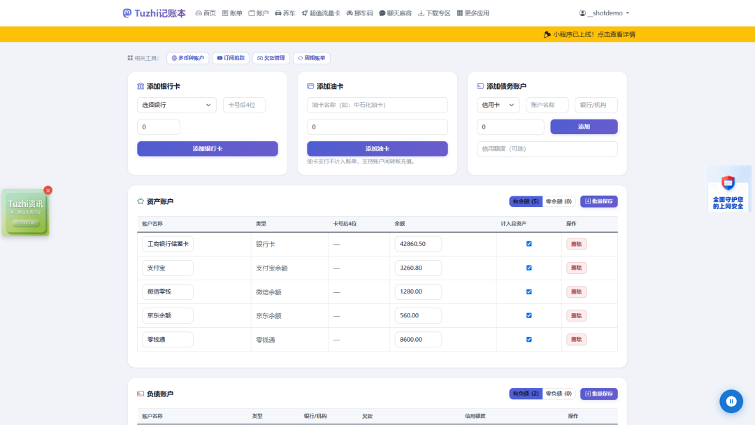Select the 有余额 (5) tab
This screenshot has width=755, height=425.
pyautogui.click(x=525, y=201)
